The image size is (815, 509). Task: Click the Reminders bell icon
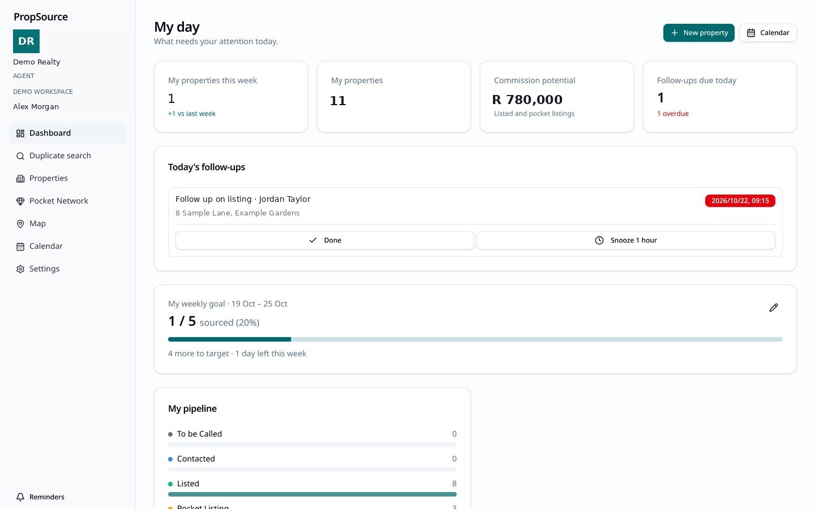click(x=20, y=497)
